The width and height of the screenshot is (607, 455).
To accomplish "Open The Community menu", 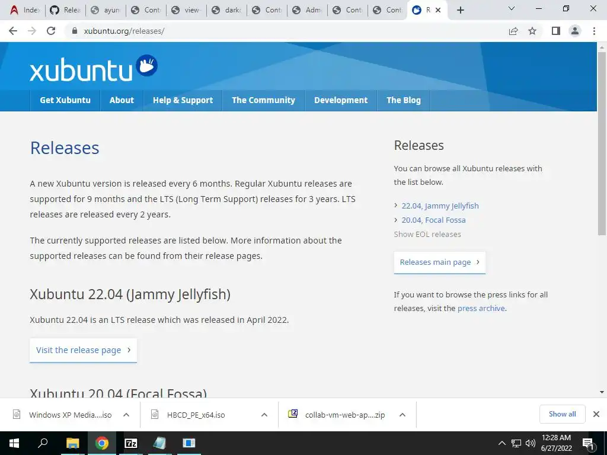I will 263,100.
